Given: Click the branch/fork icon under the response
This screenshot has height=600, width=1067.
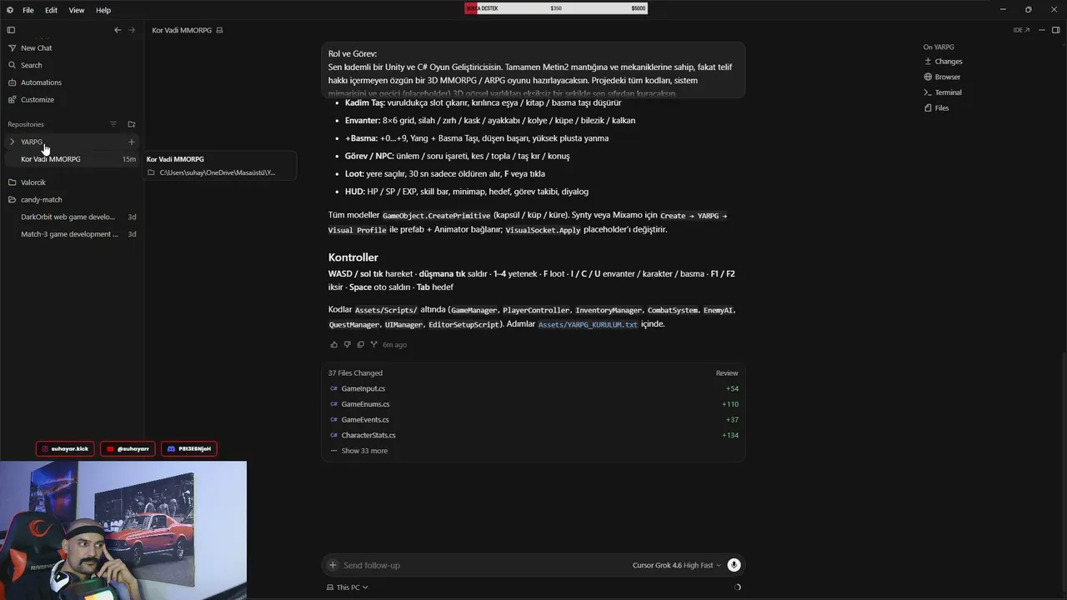Looking at the screenshot, I should click(x=374, y=344).
